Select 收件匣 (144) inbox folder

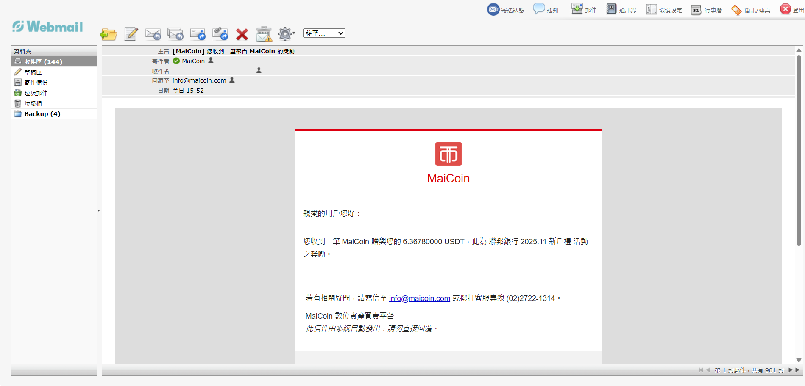pos(54,61)
